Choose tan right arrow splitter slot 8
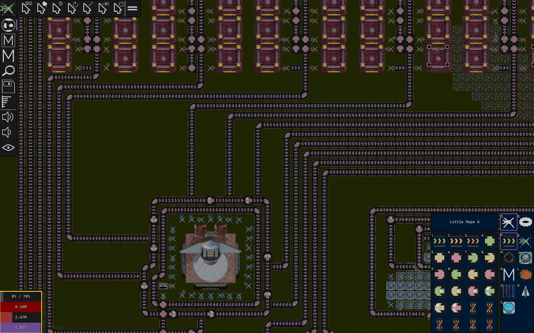Screen dimensions: 534x333 coord(489,258)
